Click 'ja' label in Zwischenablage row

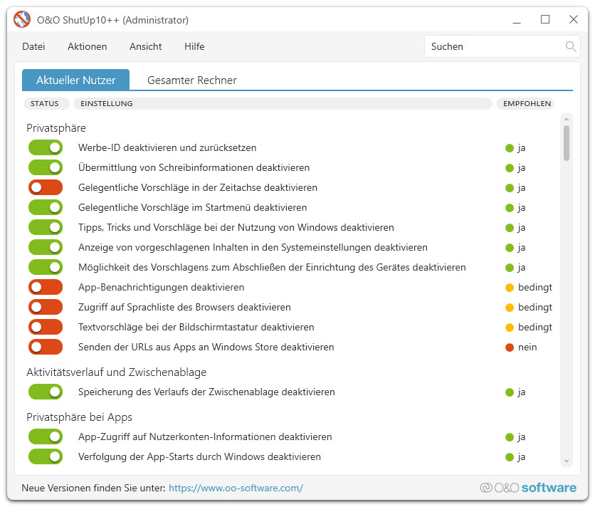pos(522,392)
